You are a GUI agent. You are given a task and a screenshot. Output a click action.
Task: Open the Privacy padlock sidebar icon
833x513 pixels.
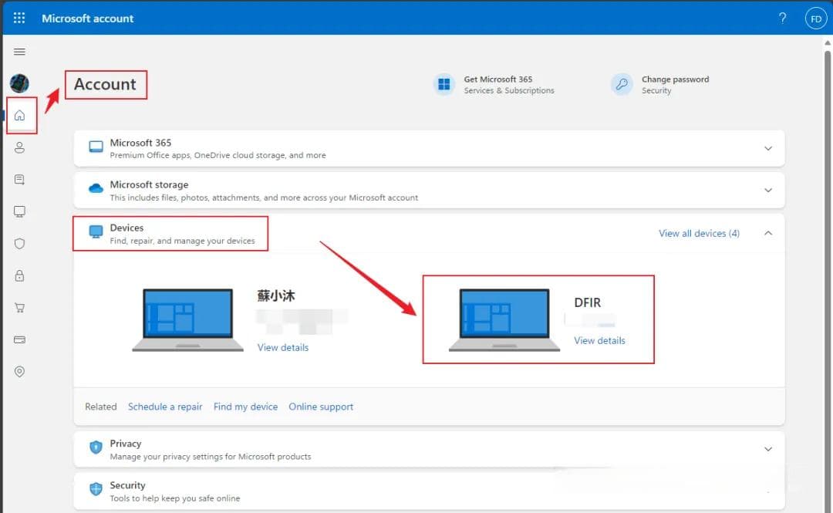19,275
